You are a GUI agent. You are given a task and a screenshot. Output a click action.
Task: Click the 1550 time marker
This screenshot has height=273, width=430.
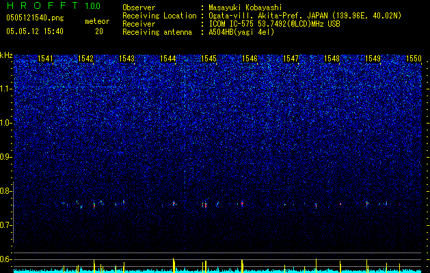[x=414, y=59]
